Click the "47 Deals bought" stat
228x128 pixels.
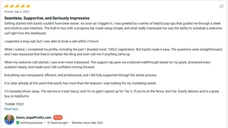57,123
